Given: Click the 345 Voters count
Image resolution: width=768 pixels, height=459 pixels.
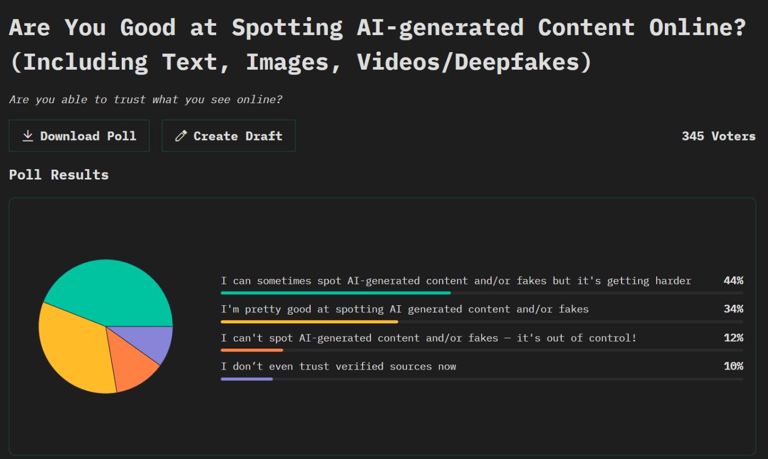Looking at the screenshot, I should [718, 136].
